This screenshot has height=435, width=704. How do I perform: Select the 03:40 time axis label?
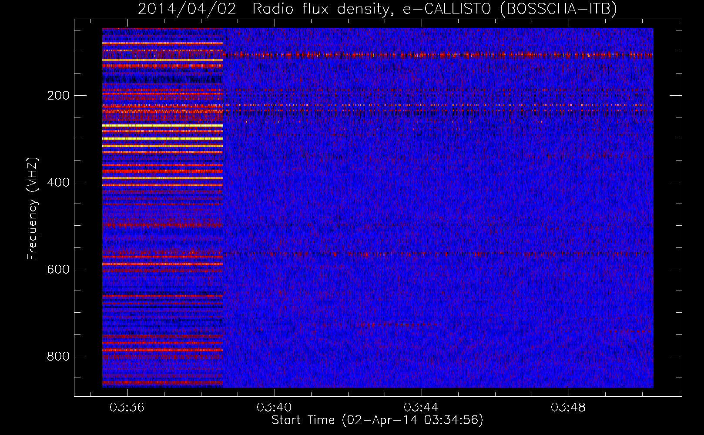click(x=274, y=408)
